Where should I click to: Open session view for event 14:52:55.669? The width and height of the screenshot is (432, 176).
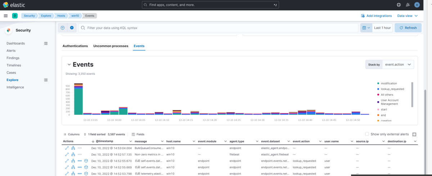[86, 167]
